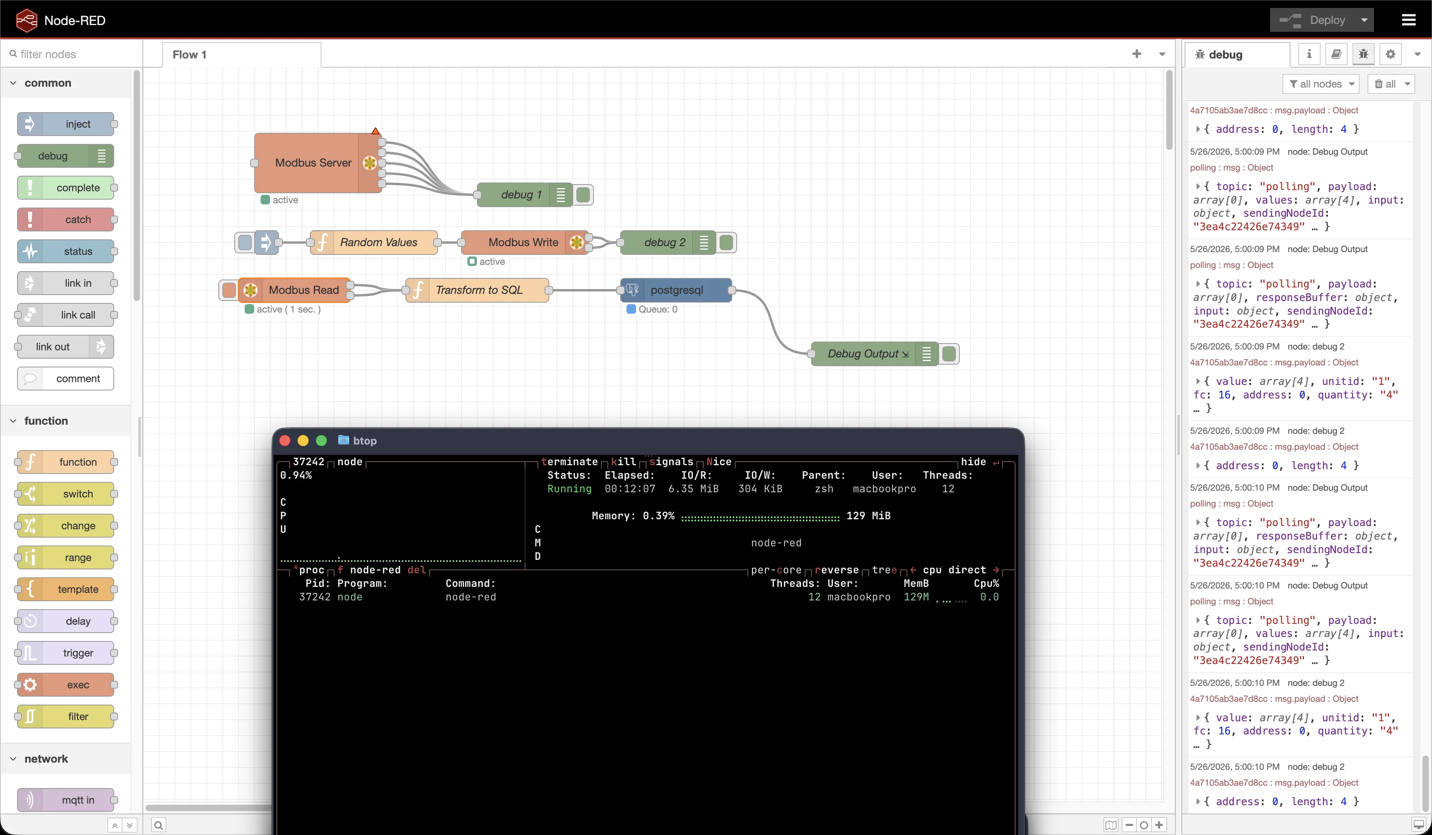This screenshot has height=835, width=1432.
Task: Select the Random Values function node
Action: pyautogui.click(x=374, y=243)
